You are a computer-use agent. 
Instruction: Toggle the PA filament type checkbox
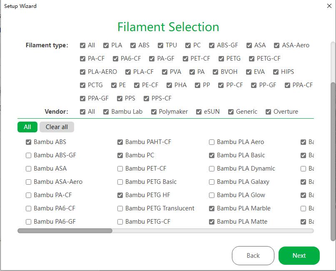(192, 72)
